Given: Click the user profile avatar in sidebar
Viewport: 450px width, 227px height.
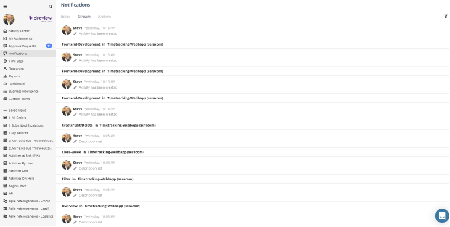Looking at the screenshot, I should point(9,19).
